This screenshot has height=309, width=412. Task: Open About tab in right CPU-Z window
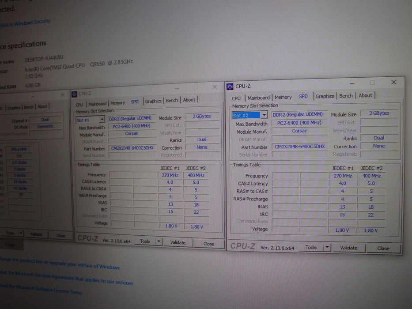pyautogui.click(x=365, y=95)
